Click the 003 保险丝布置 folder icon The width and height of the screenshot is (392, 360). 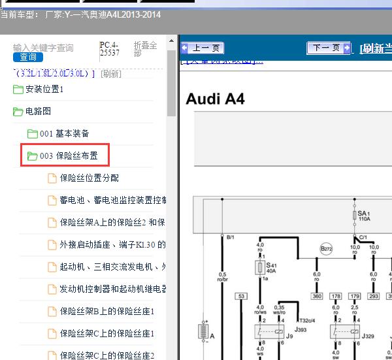pyautogui.click(x=33, y=156)
